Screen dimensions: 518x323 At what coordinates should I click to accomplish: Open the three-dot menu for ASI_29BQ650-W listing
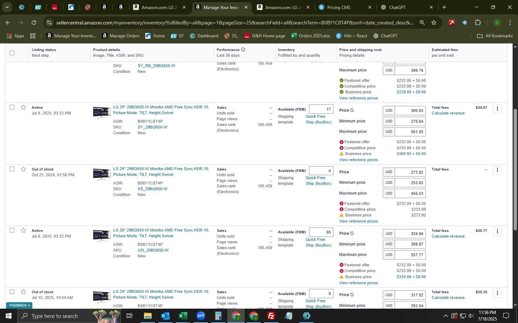click(497, 232)
